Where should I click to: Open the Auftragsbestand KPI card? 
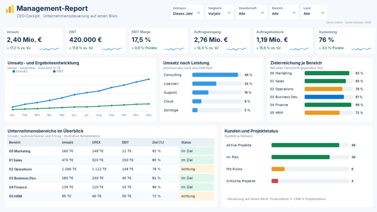[283, 40]
